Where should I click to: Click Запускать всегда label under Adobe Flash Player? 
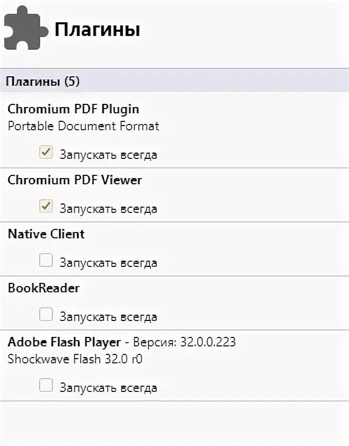(x=108, y=388)
